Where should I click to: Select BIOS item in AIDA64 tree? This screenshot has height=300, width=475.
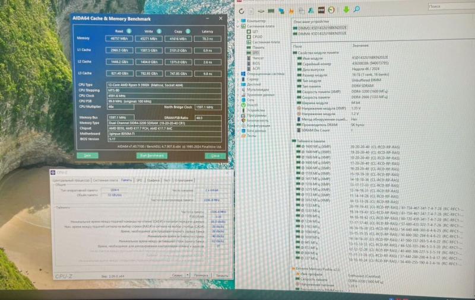click(254, 63)
